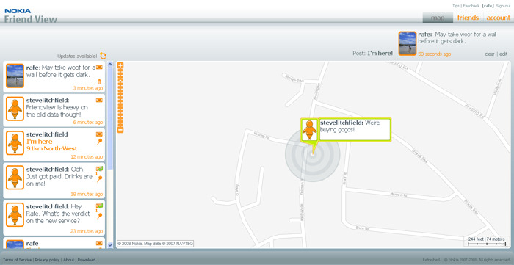Image resolution: width=514 pixels, height=265 pixels.
Task: Click avatar on Friendview is heavy post
Action: [x=15, y=109]
